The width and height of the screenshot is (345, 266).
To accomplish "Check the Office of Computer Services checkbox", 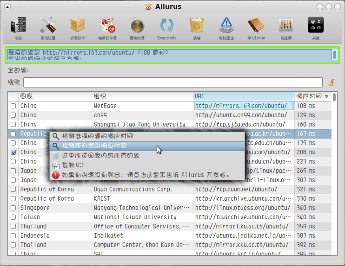I will point(13,226).
